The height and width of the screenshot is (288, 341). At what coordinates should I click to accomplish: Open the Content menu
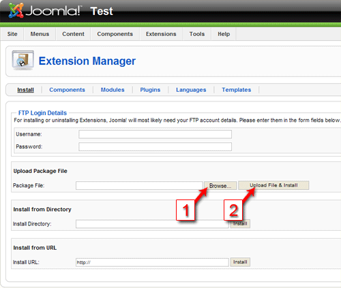[x=73, y=34]
